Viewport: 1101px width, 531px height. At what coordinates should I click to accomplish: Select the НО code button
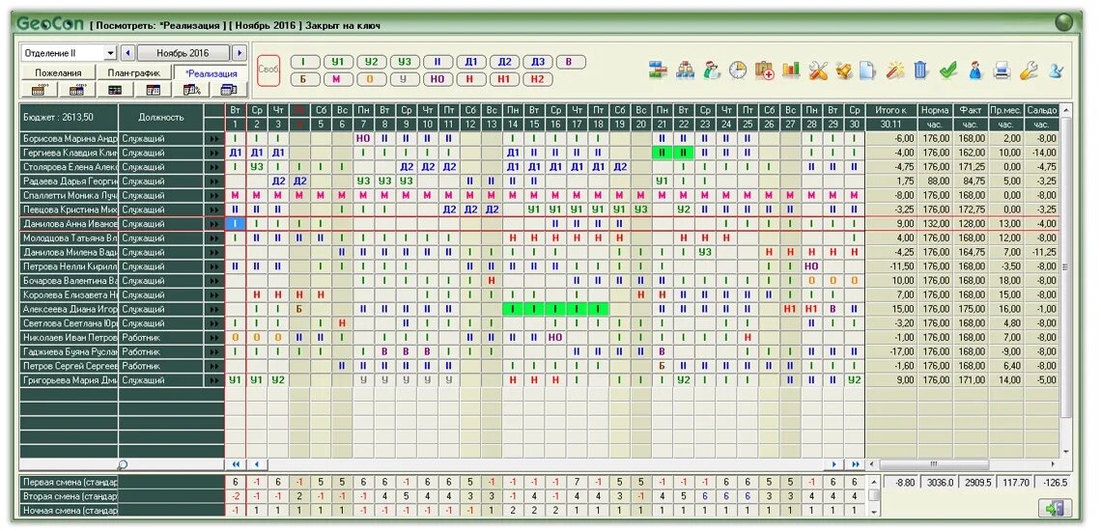[438, 78]
